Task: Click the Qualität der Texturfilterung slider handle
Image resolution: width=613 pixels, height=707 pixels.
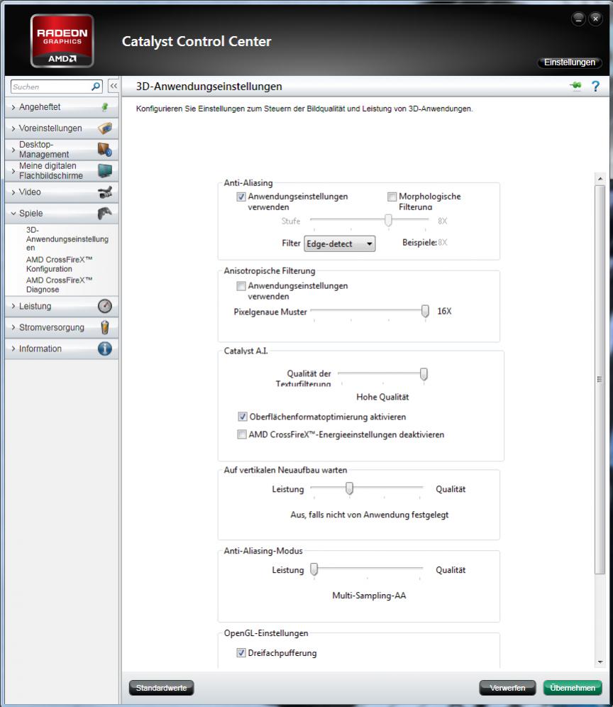Action: (424, 374)
